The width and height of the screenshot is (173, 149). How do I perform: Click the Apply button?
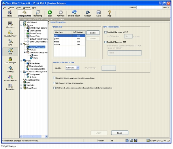[99, 133]
